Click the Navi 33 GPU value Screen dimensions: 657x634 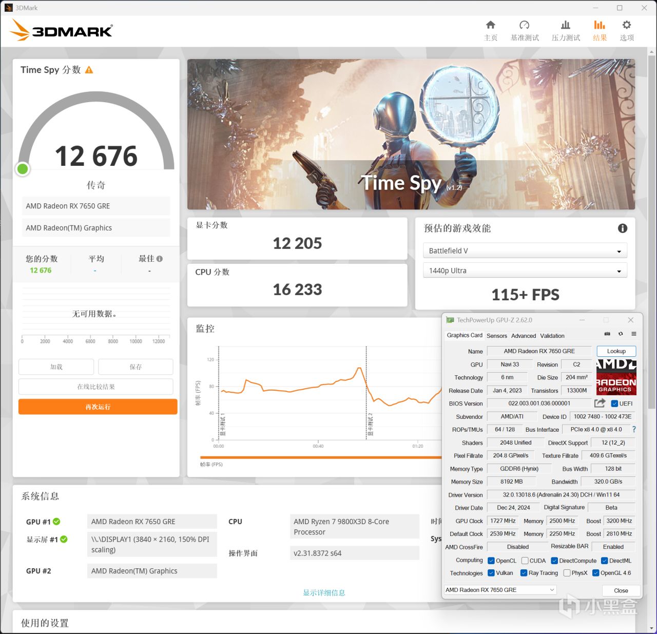point(510,364)
